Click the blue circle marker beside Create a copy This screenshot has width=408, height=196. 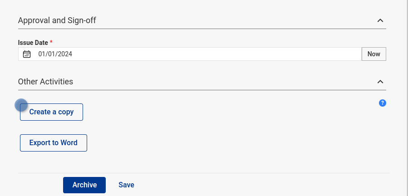21,105
